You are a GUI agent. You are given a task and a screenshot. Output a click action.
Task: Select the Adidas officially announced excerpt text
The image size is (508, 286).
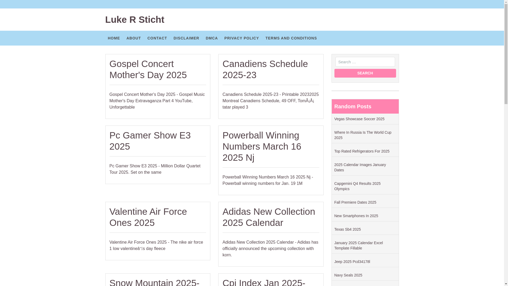point(270,249)
